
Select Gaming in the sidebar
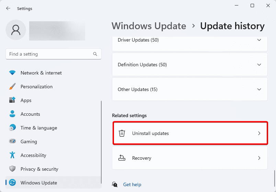point(54,142)
